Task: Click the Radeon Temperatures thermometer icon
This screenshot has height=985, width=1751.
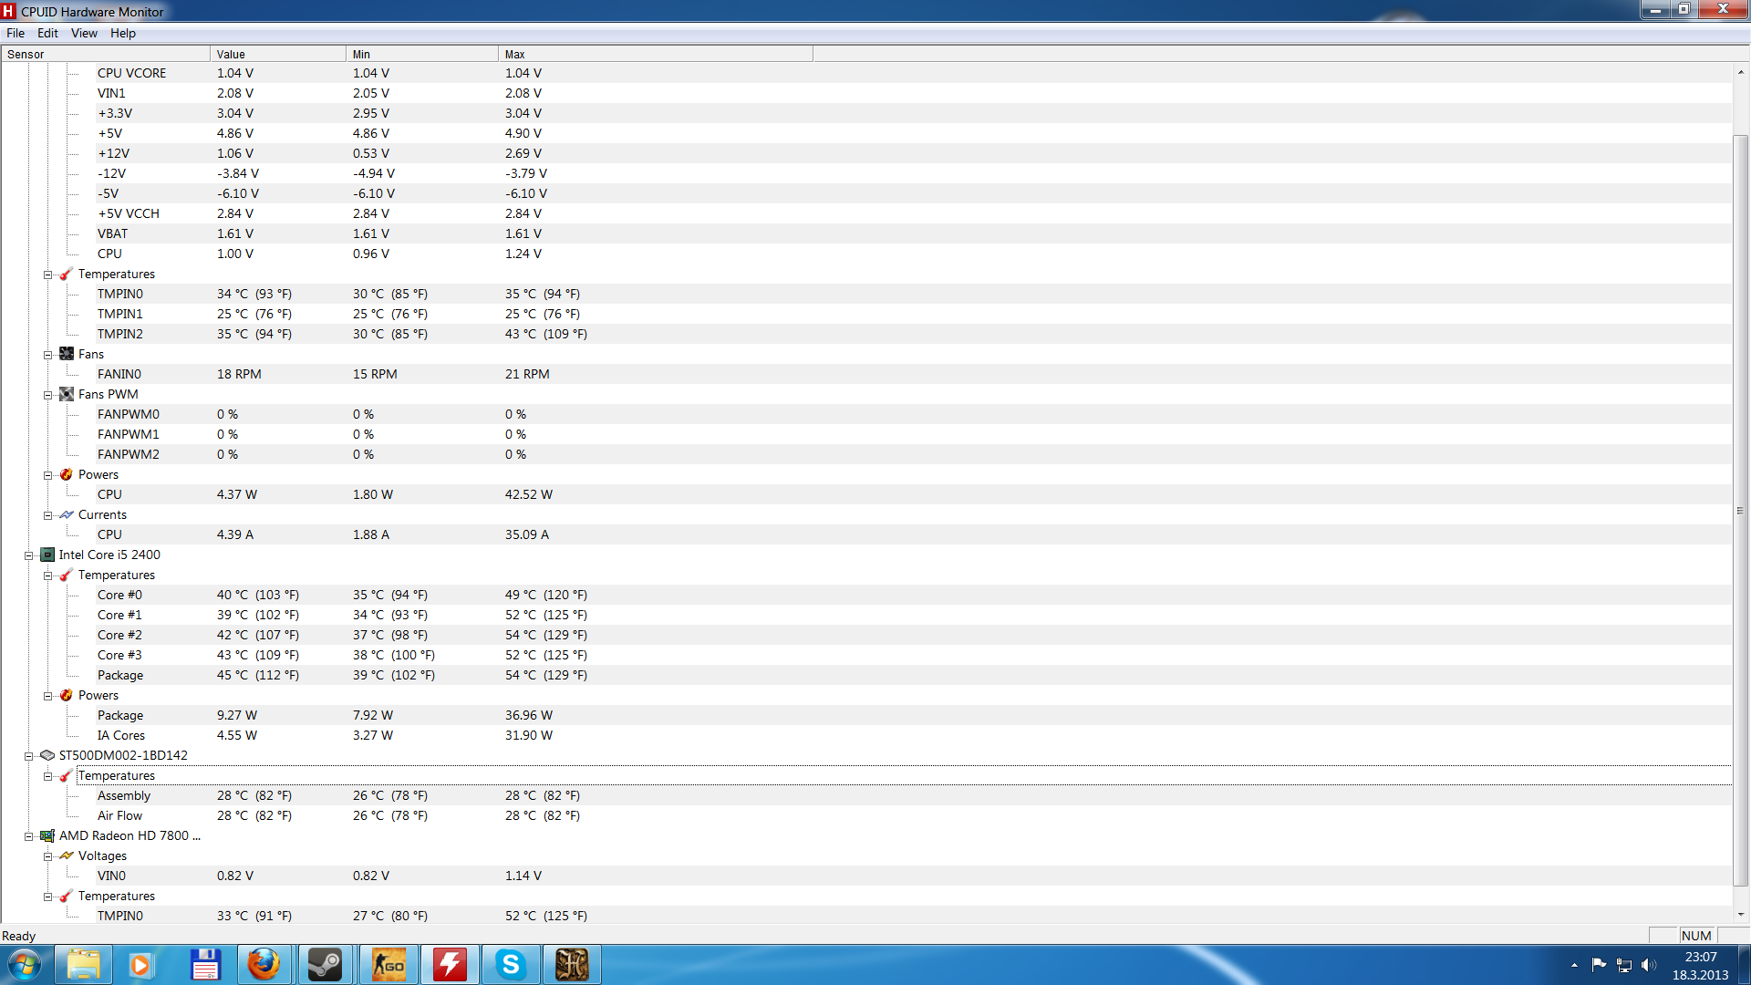Action: tap(66, 897)
